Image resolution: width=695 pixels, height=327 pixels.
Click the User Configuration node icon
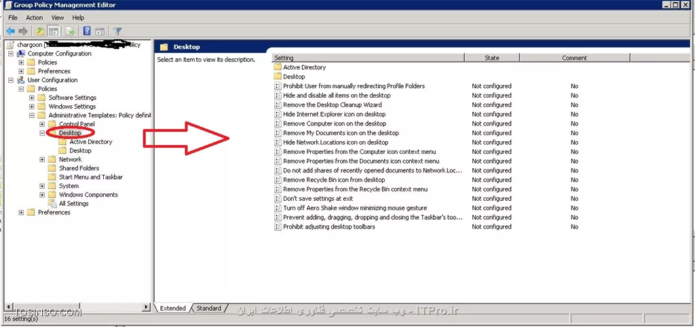coord(21,80)
